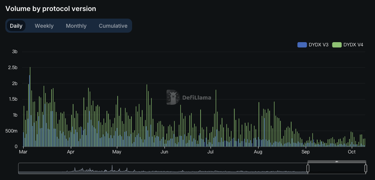Click the Sep x-axis label

305,152
